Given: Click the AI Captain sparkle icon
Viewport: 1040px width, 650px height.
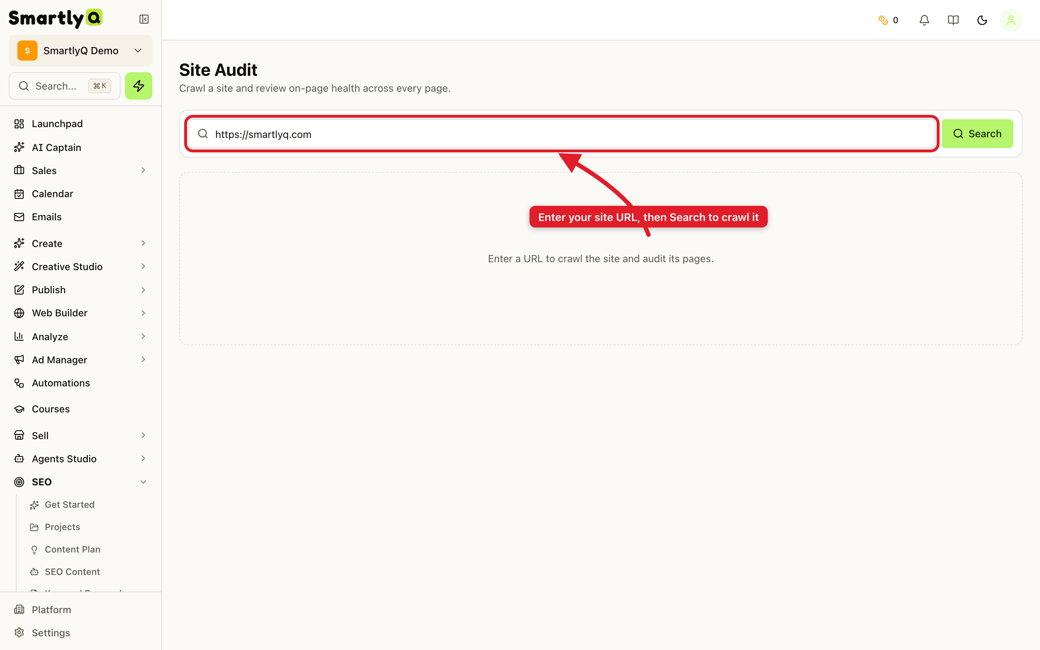Looking at the screenshot, I should point(19,147).
